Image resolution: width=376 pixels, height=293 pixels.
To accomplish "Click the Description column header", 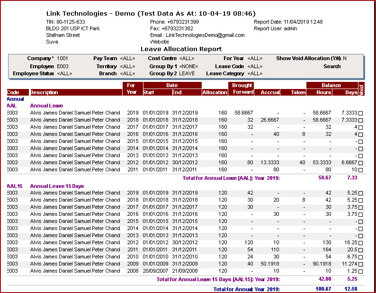I will [x=45, y=92].
